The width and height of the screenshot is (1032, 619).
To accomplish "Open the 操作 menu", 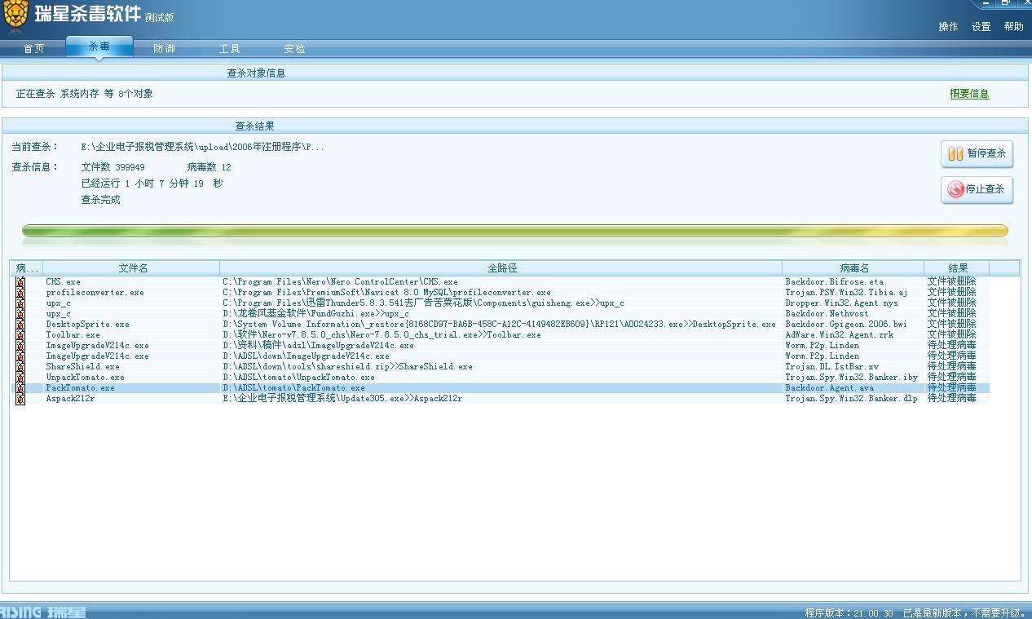I will [948, 27].
